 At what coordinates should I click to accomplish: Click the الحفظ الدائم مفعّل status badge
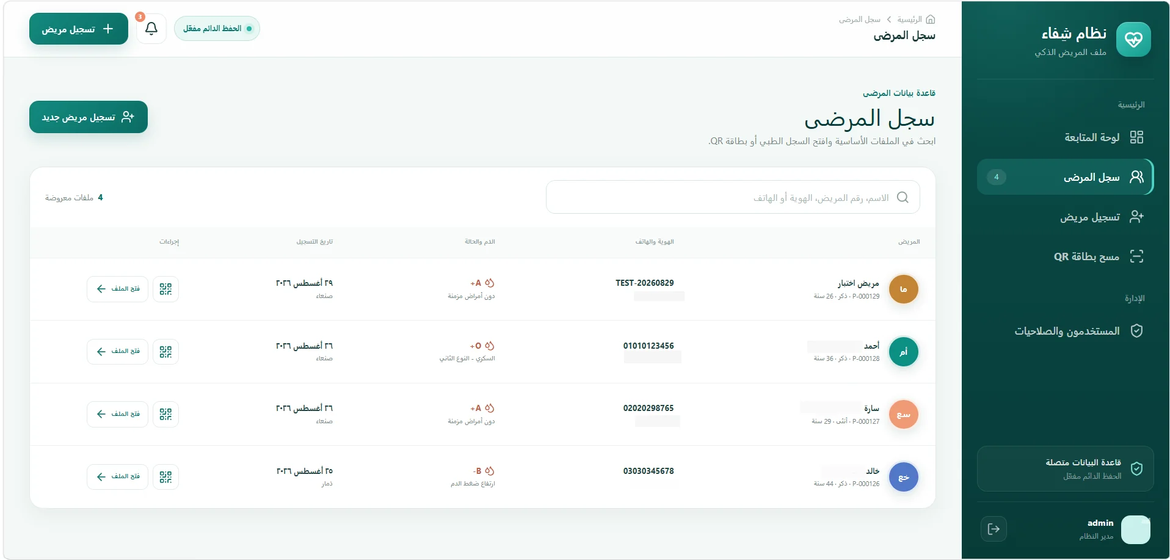[217, 29]
